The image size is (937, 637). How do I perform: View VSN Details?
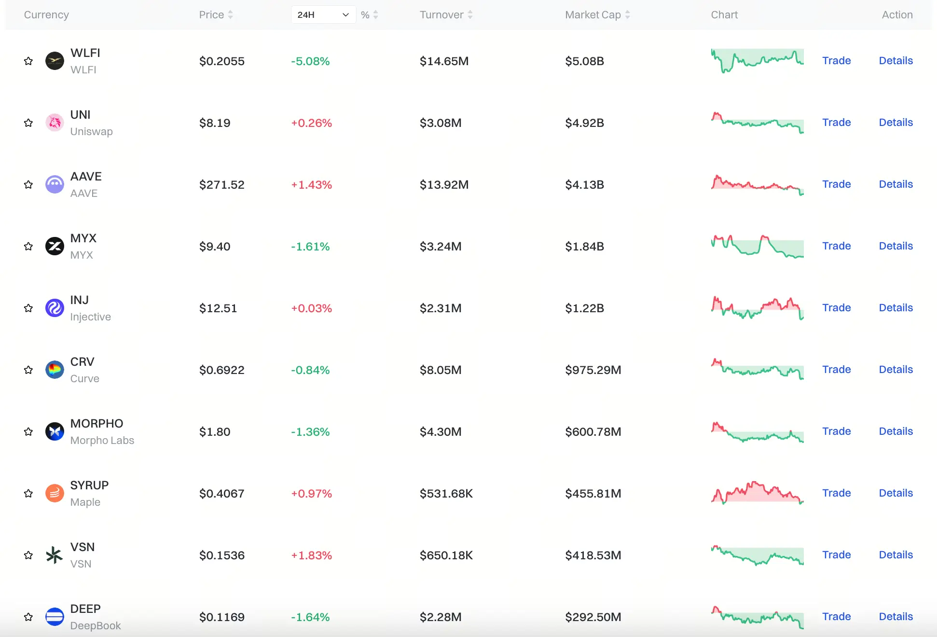pos(896,555)
